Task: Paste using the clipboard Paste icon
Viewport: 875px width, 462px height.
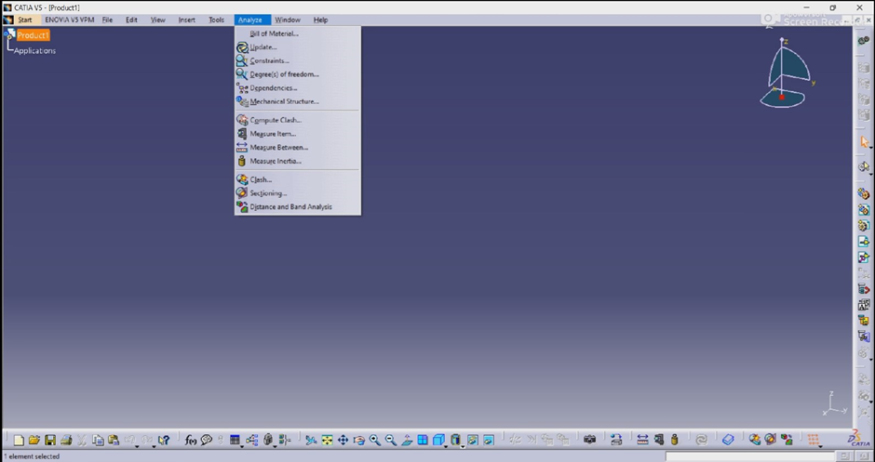Action: (x=114, y=441)
